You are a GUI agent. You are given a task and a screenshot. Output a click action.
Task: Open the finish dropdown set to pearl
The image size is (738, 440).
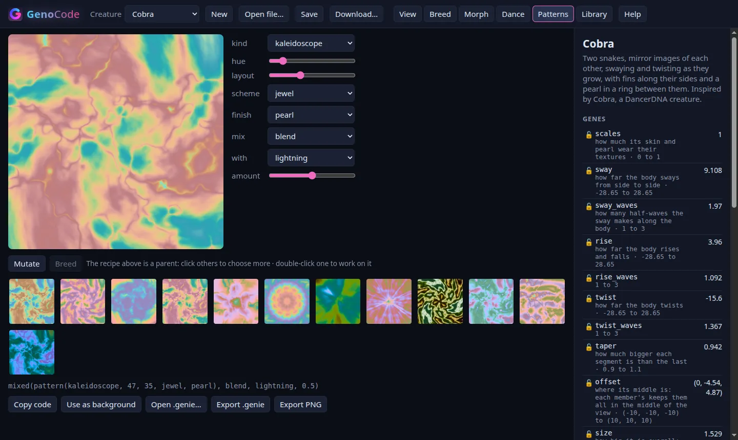[x=311, y=115]
